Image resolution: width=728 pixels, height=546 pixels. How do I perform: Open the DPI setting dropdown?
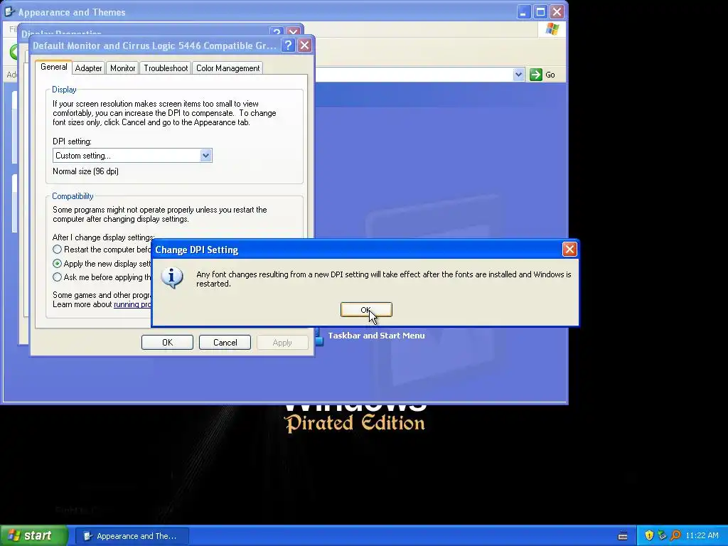205,156
